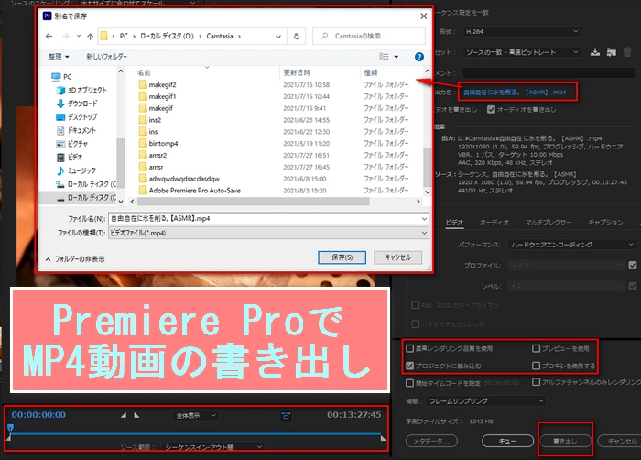Enable 開始タイムコードを設定 checkbox

pyautogui.click(x=409, y=383)
